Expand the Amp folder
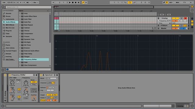The image size is (195, 109). click(20, 13)
